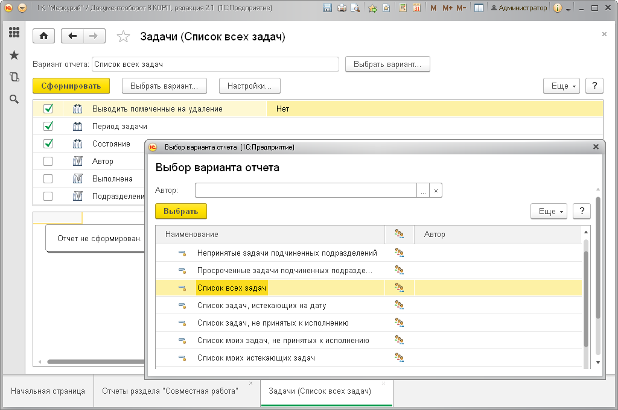Check the 'Автор' filter checkbox
This screenshot has width=618, height=410.
pos(48,161)
